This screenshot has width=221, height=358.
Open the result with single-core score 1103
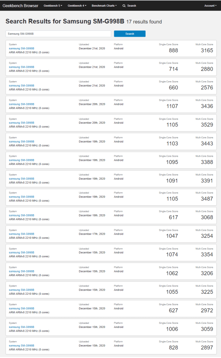[22, 142]
